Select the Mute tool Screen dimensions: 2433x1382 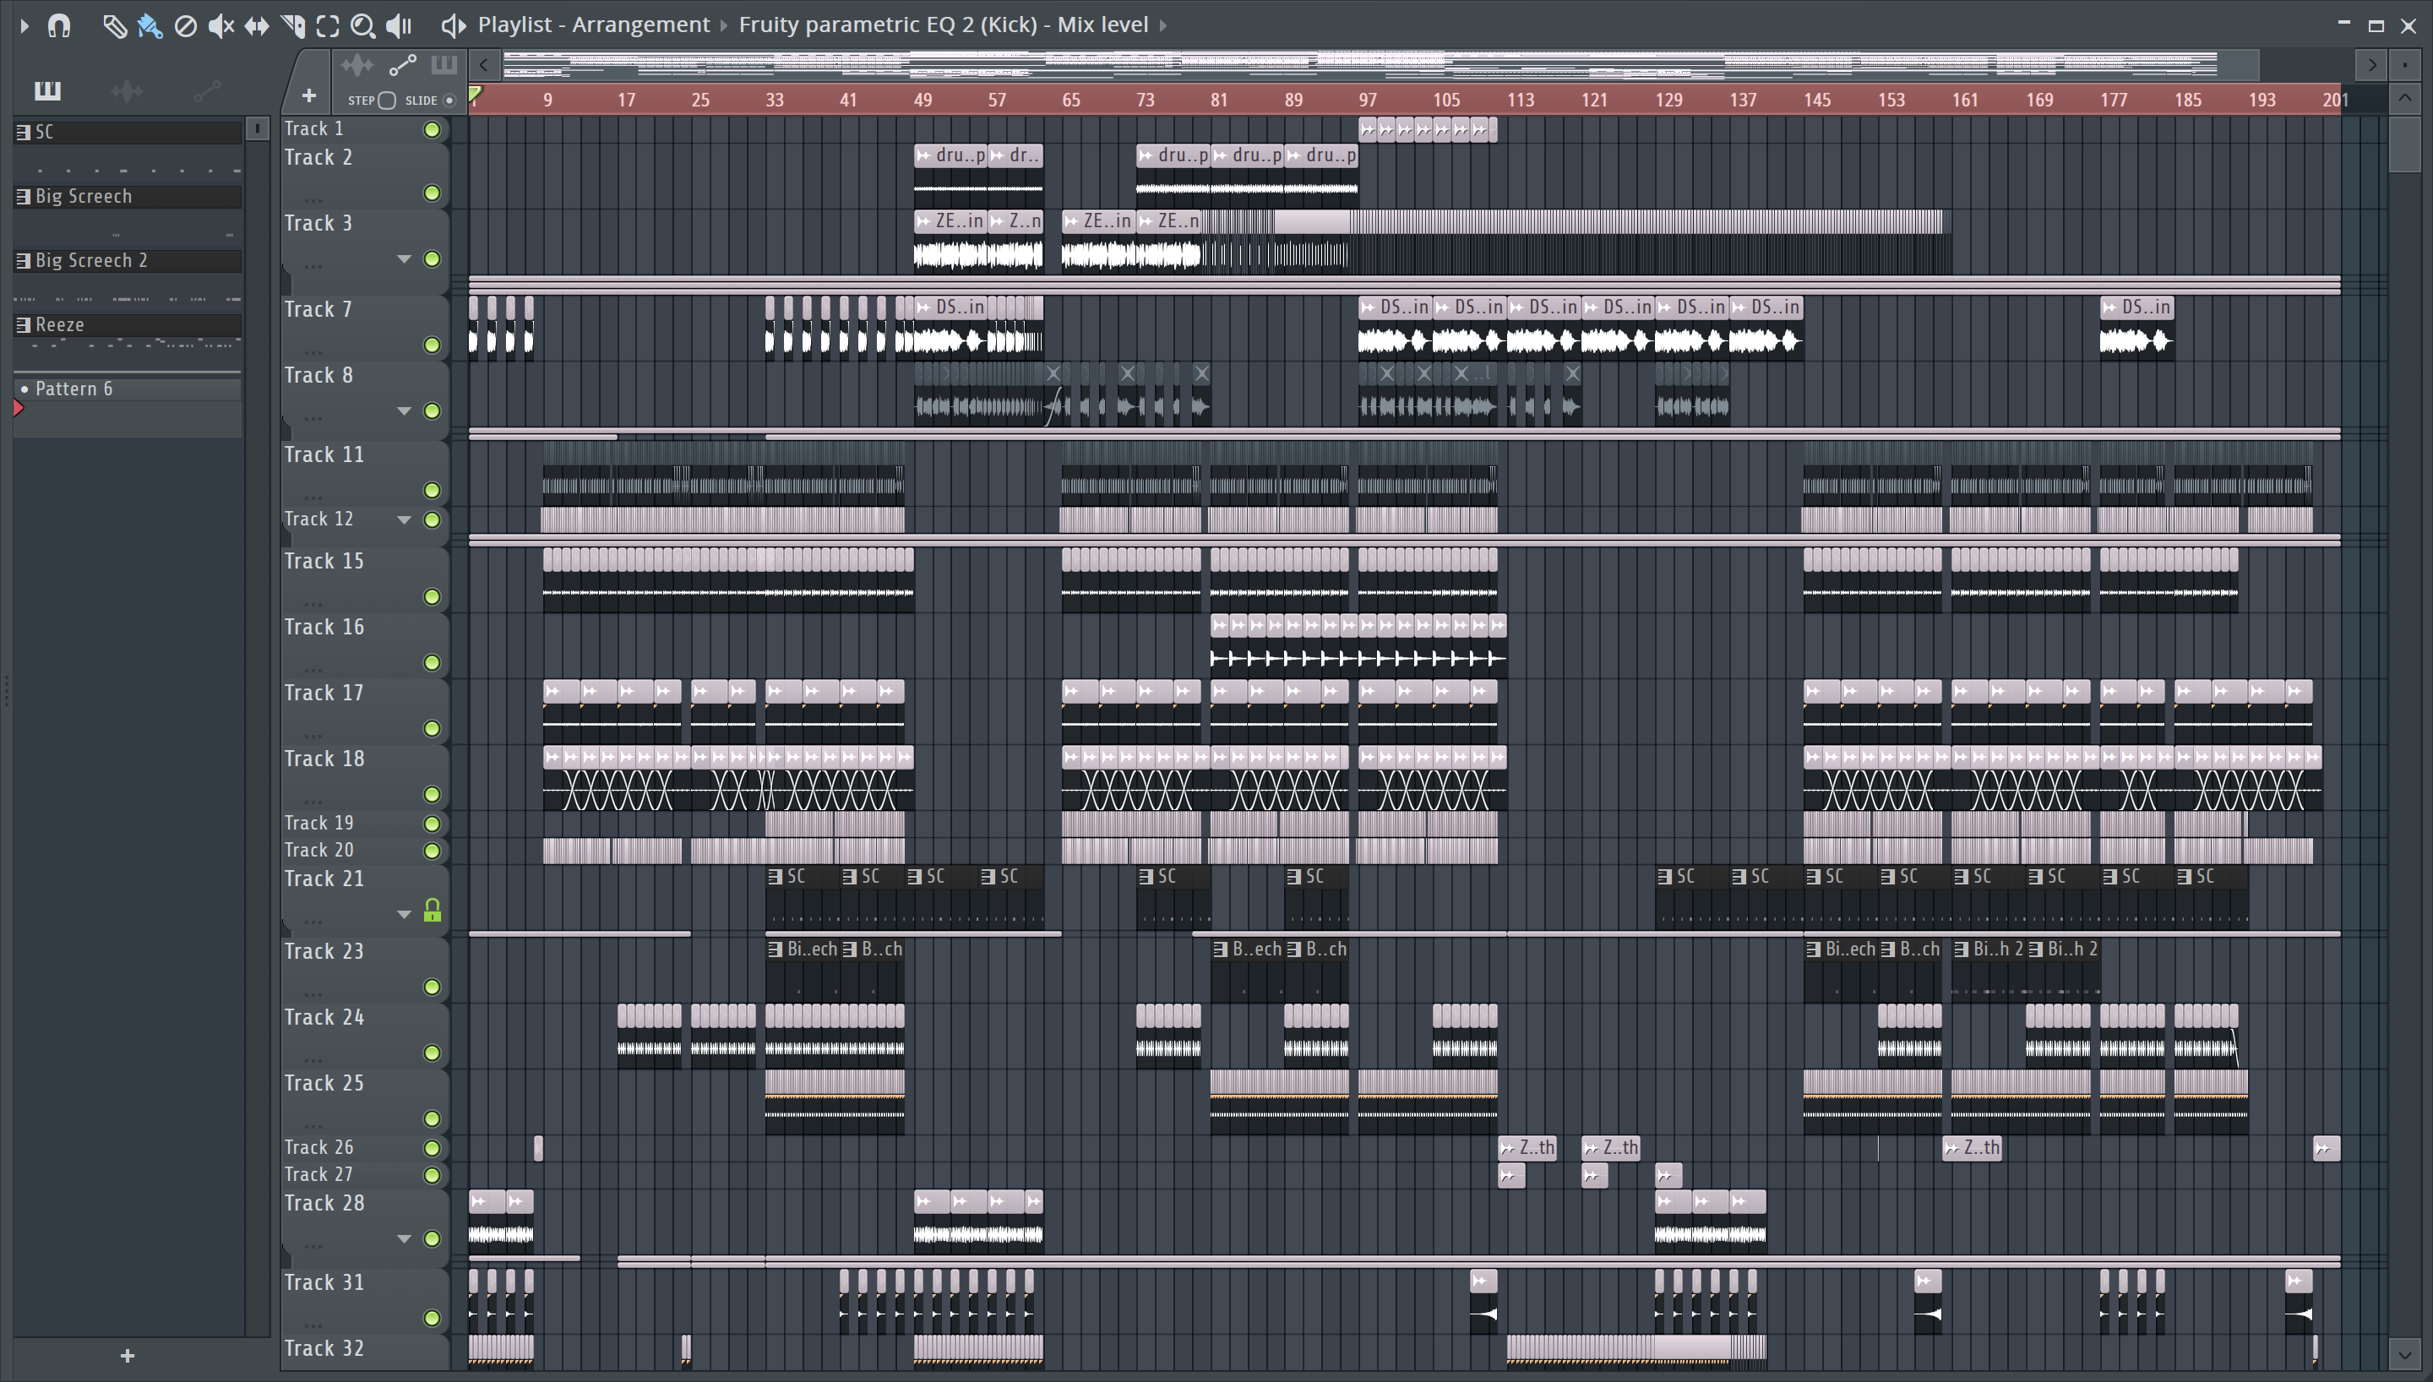point(220,25)
